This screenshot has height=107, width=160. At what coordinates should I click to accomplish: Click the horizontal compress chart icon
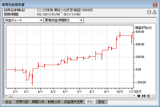144,96
